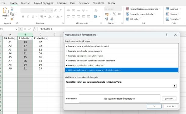Click merge and center icon

tap(96, 16)
